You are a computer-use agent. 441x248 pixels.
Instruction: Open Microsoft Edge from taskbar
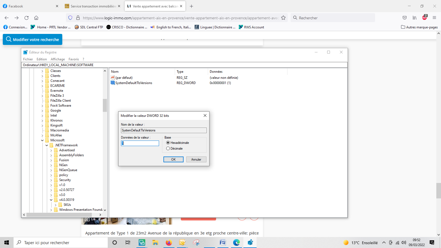(236, 242)
